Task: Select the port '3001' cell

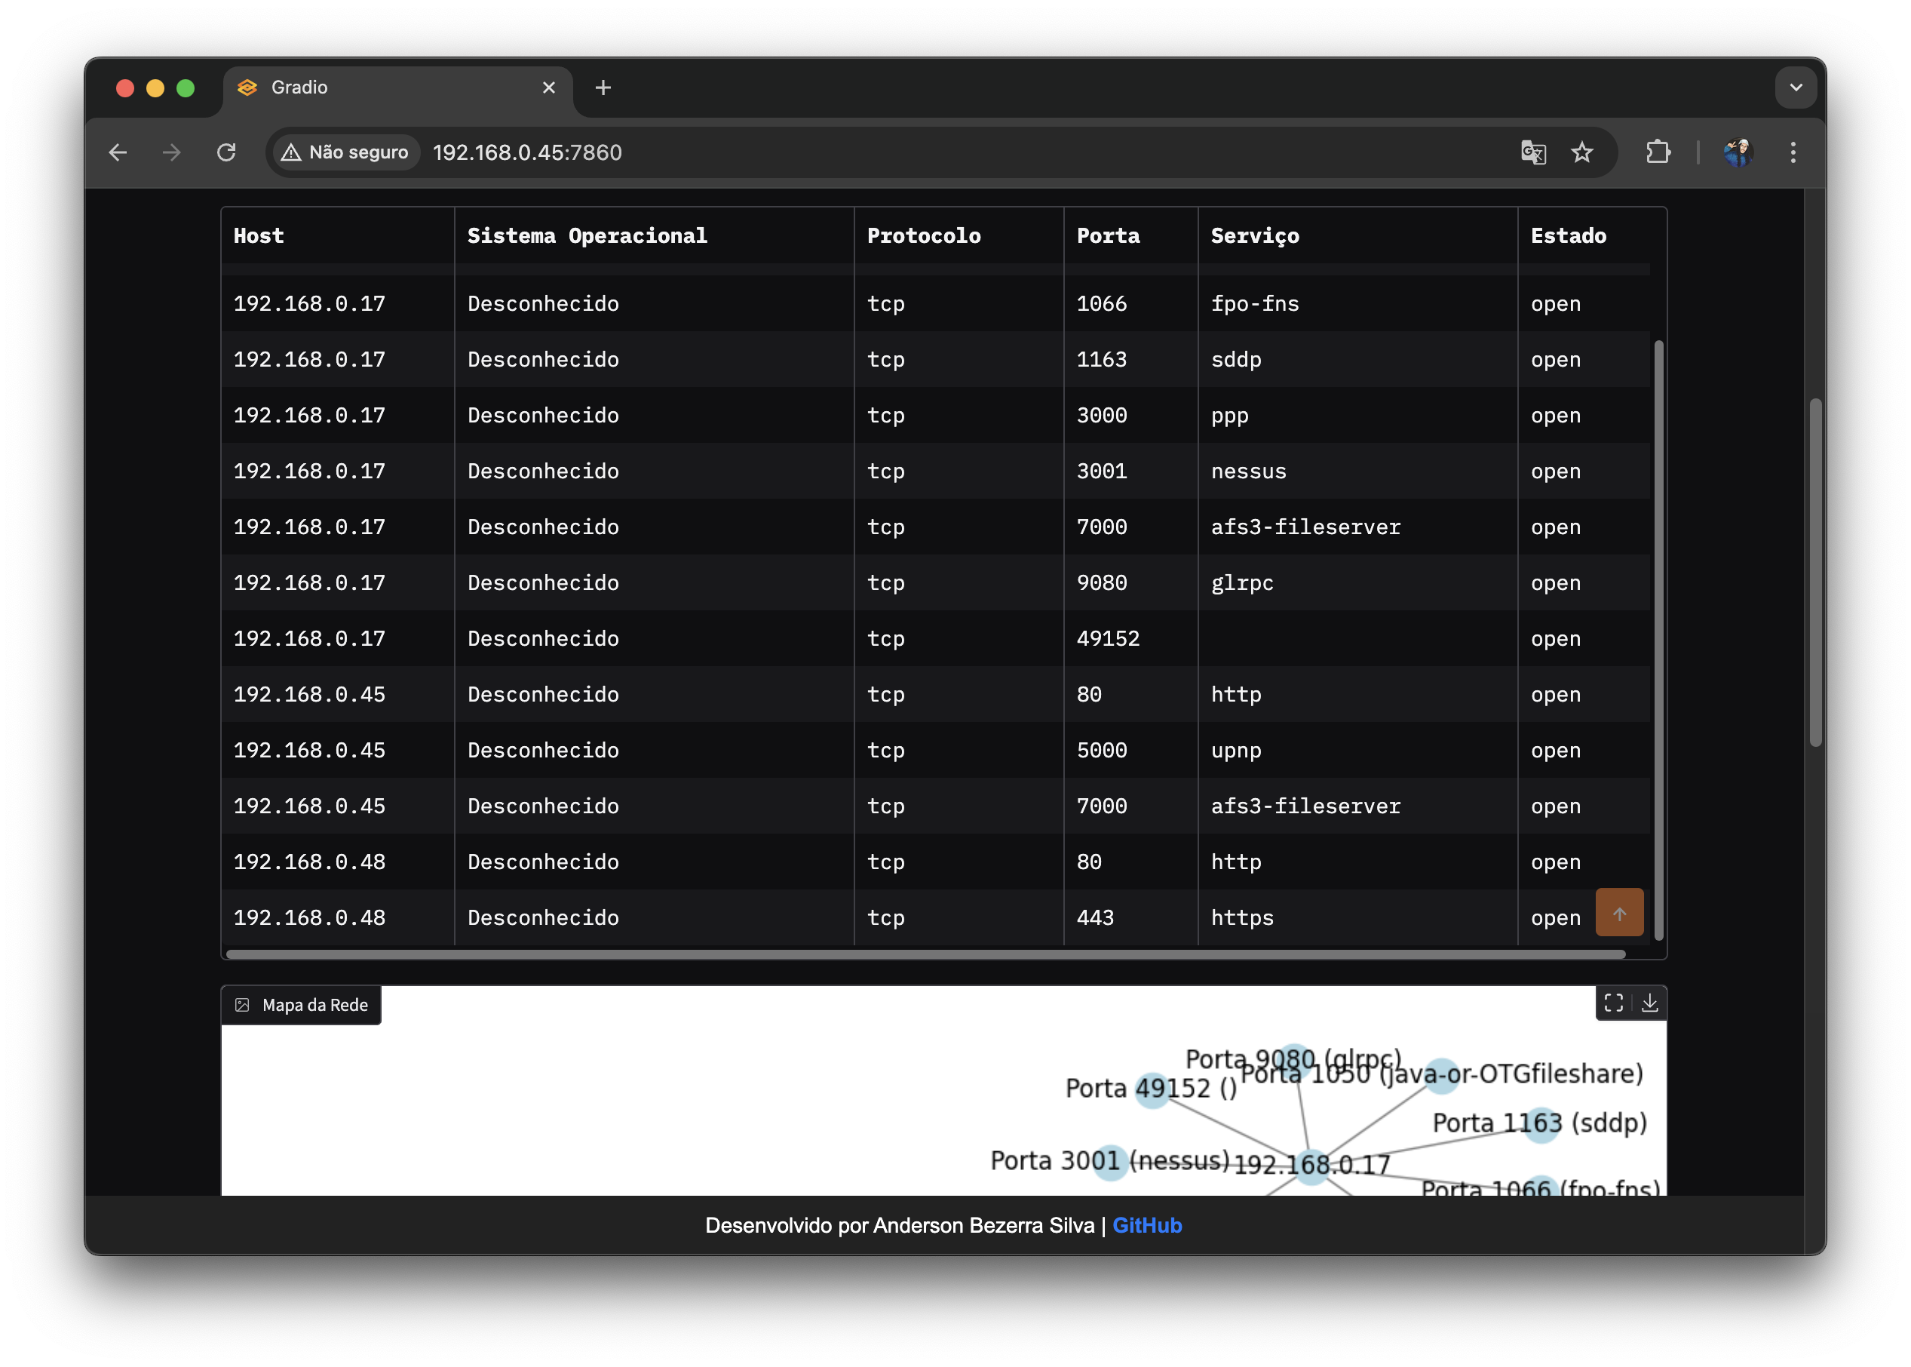Action: [x=1131, y=472]
